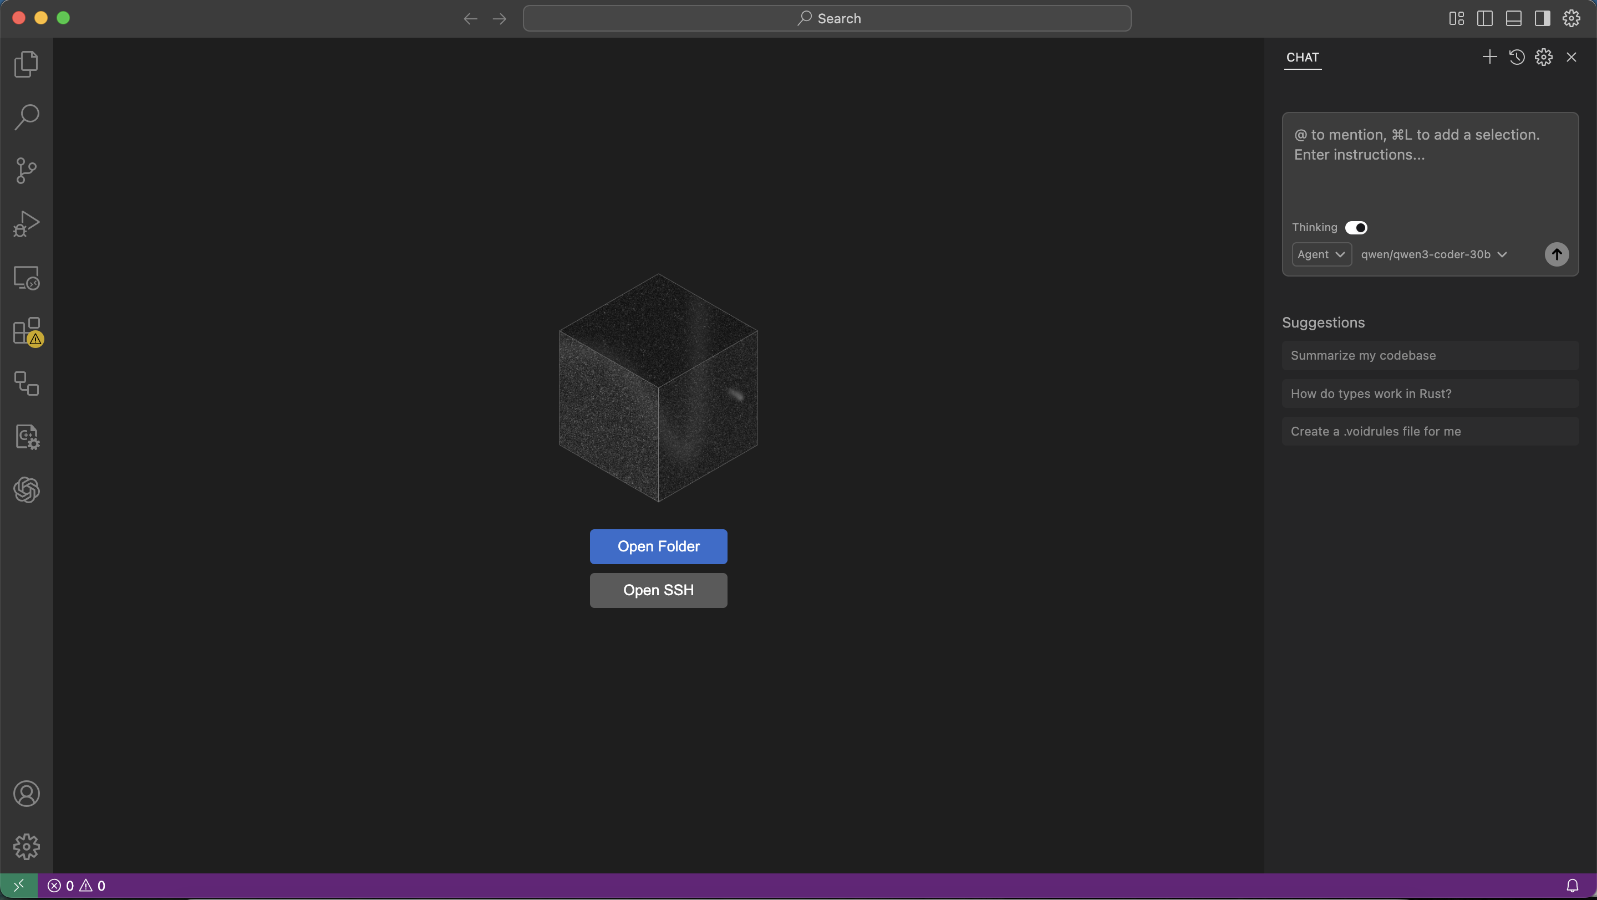Select the CHAT tab
The image size is (1597, 900).
1302,58
